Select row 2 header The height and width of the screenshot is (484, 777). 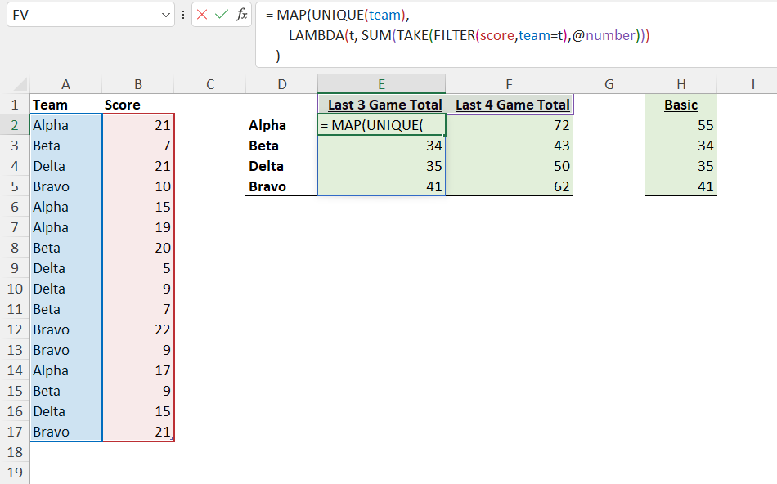15,125
